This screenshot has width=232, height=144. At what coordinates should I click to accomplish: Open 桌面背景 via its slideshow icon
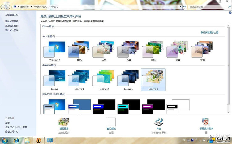[x=64, y=122]
